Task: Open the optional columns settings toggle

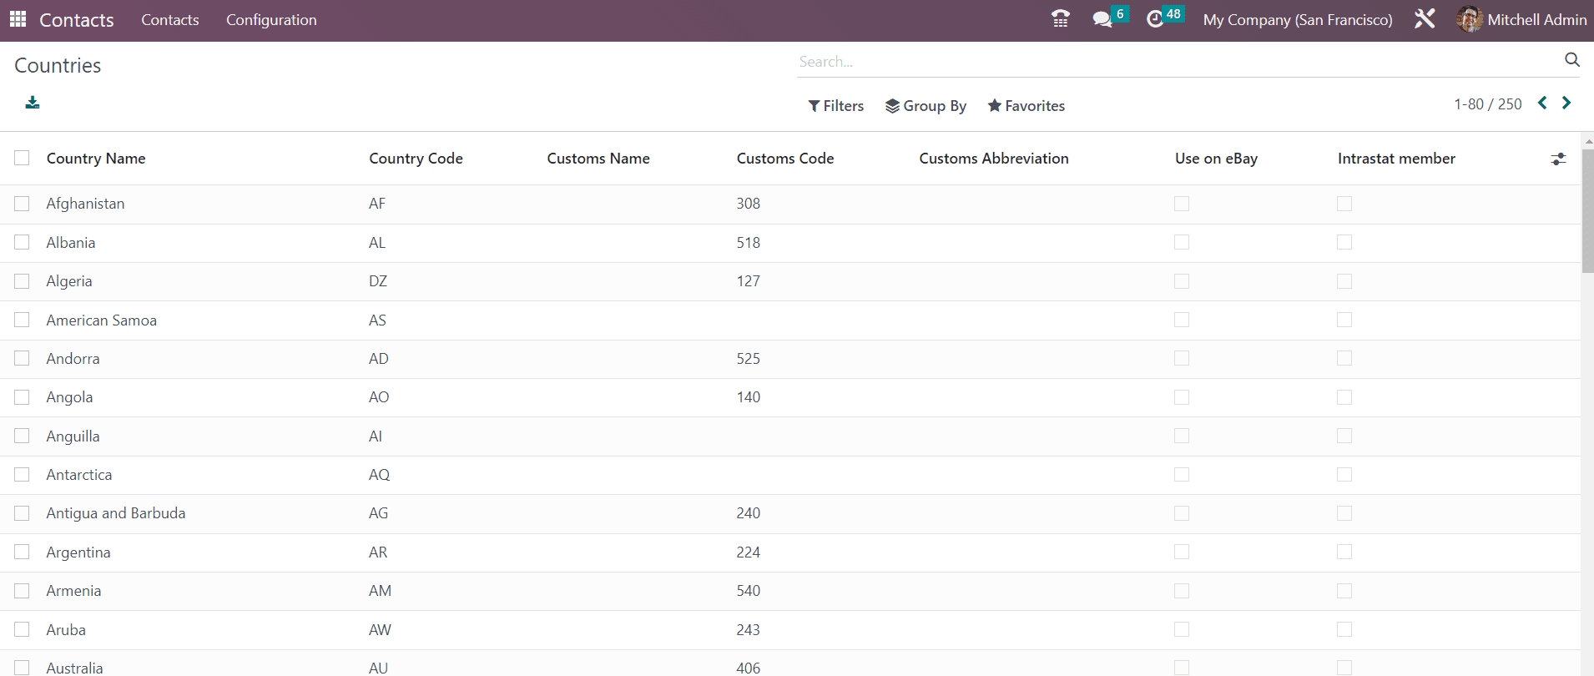Action: [1557, 159]
